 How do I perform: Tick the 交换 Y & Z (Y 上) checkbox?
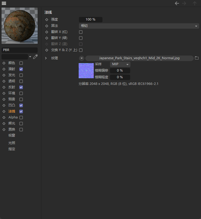pyautogui.click(x=81, y=50)
